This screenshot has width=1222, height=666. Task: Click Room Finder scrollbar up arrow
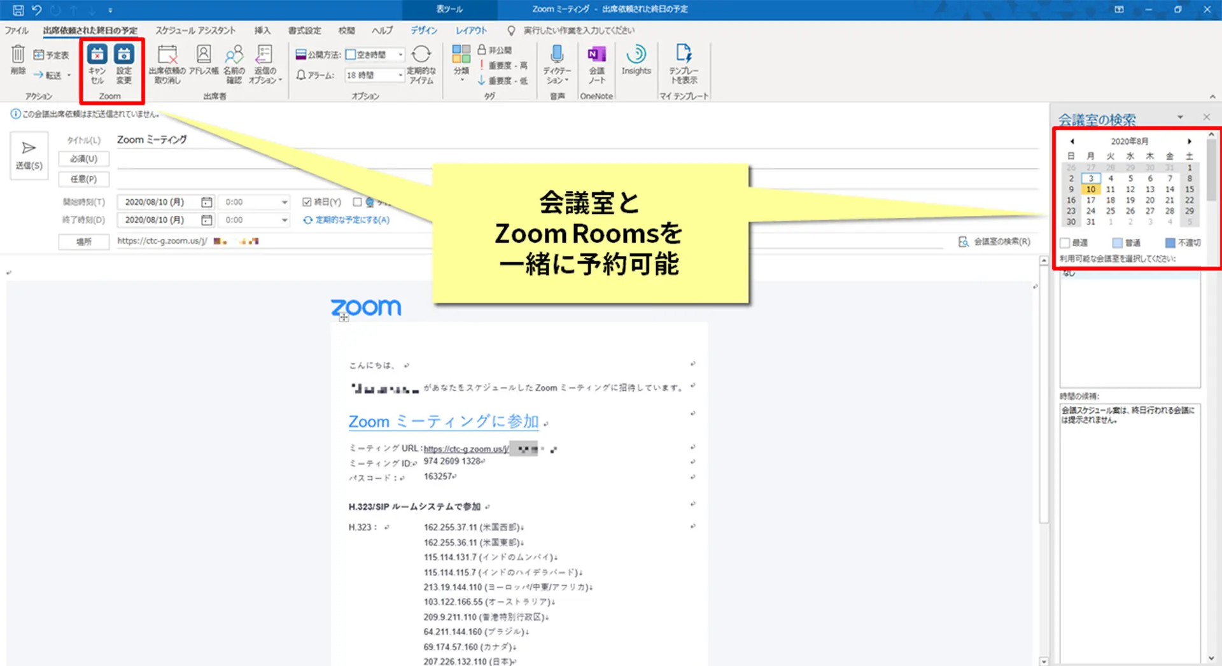point(1212,135)
